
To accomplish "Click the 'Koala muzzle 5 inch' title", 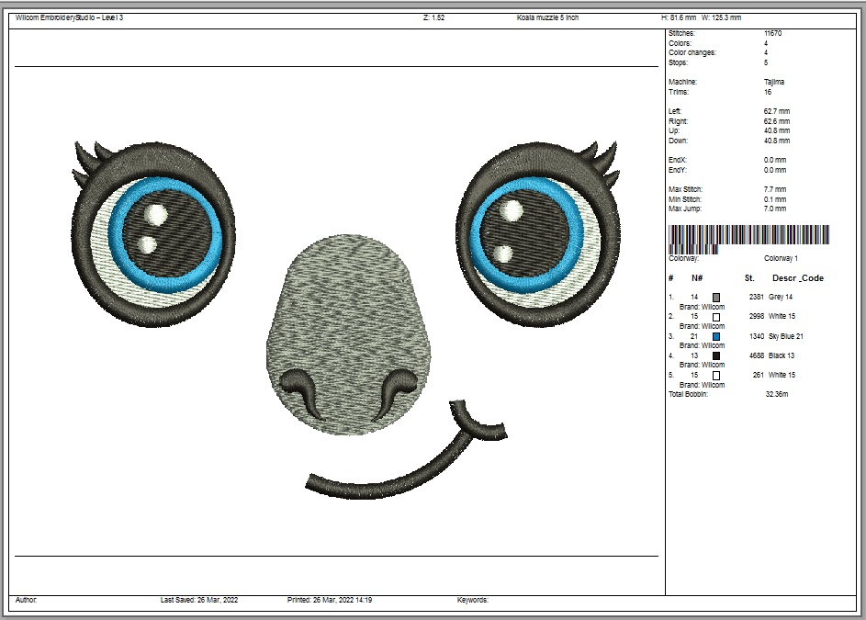I will point(547,18).
